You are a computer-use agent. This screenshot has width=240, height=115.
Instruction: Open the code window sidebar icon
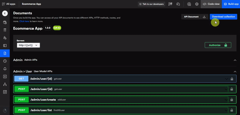pos(5,92)
